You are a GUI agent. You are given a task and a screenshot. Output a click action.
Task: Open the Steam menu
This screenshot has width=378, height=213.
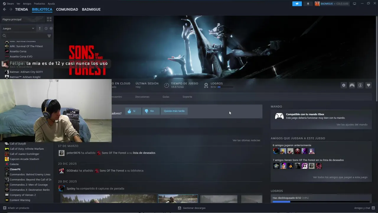click(8, 4)
